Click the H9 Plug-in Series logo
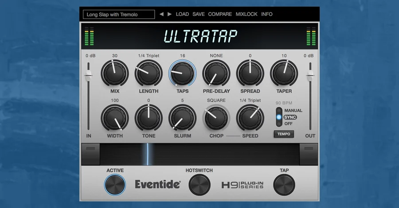Image resolution: width=399 pixels, height=208 pixels. click(x=243, y=185)
